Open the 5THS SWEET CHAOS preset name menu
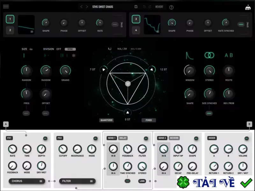 [x=103, y=7]
